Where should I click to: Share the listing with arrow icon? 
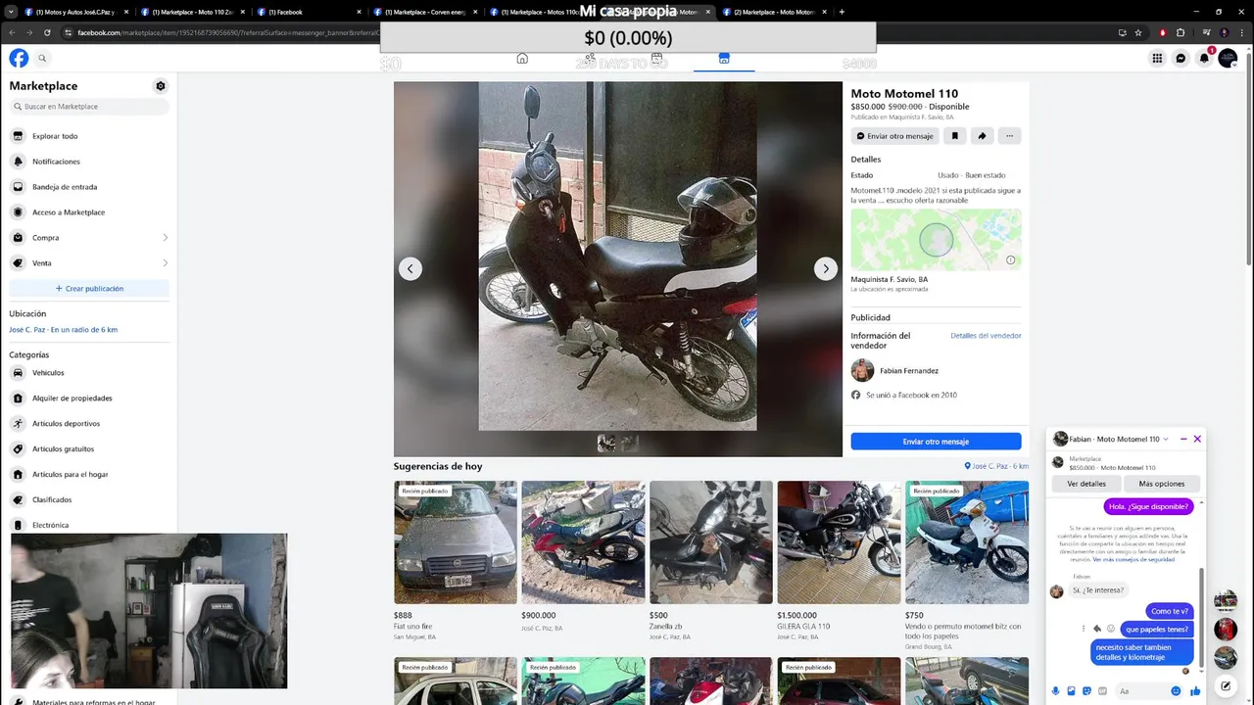[982, 136]
